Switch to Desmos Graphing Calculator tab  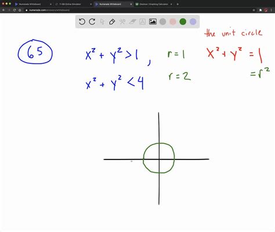click(154, 4)
